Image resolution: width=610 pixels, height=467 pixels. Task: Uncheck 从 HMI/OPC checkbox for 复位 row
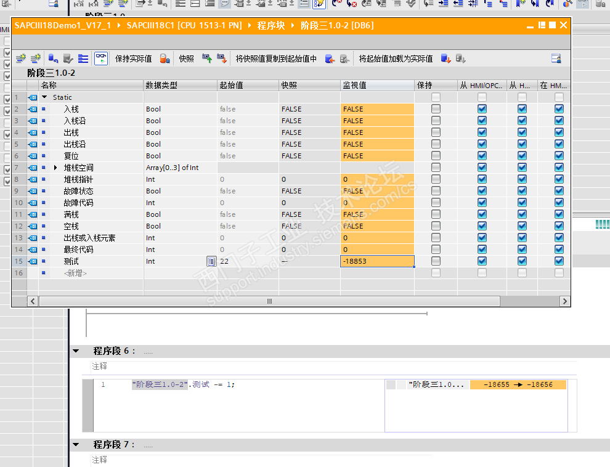(482, 155)
